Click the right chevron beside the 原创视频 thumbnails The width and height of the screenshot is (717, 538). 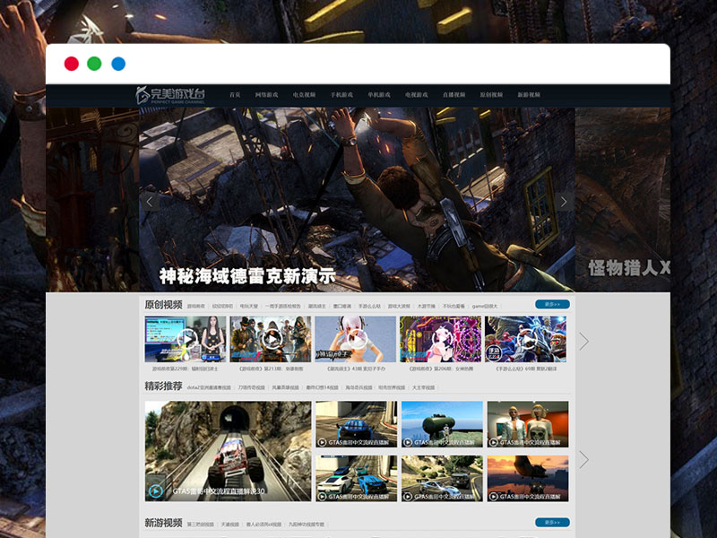(x=584, y=342)
